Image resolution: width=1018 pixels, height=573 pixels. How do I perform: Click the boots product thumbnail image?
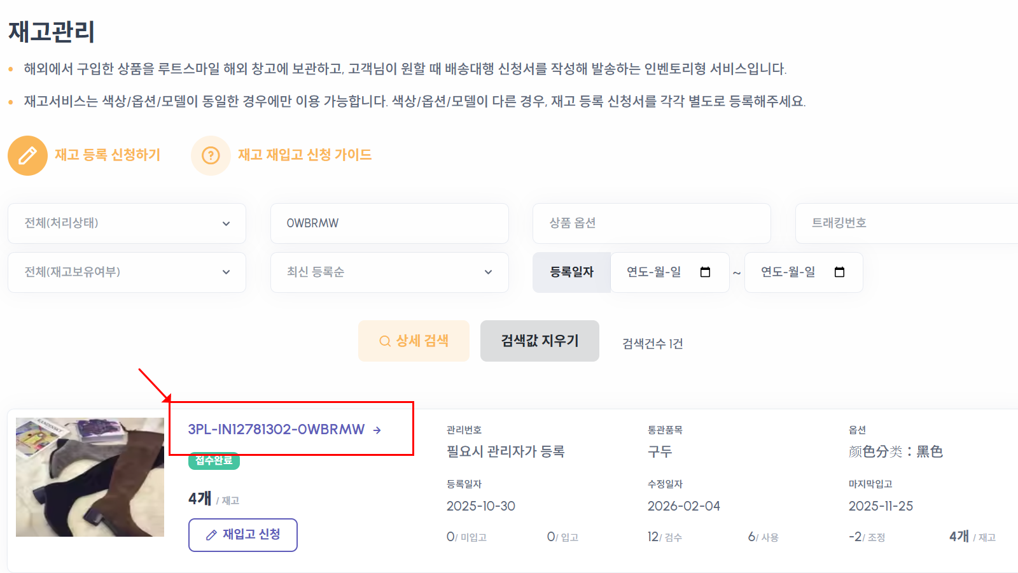point(90,477)
